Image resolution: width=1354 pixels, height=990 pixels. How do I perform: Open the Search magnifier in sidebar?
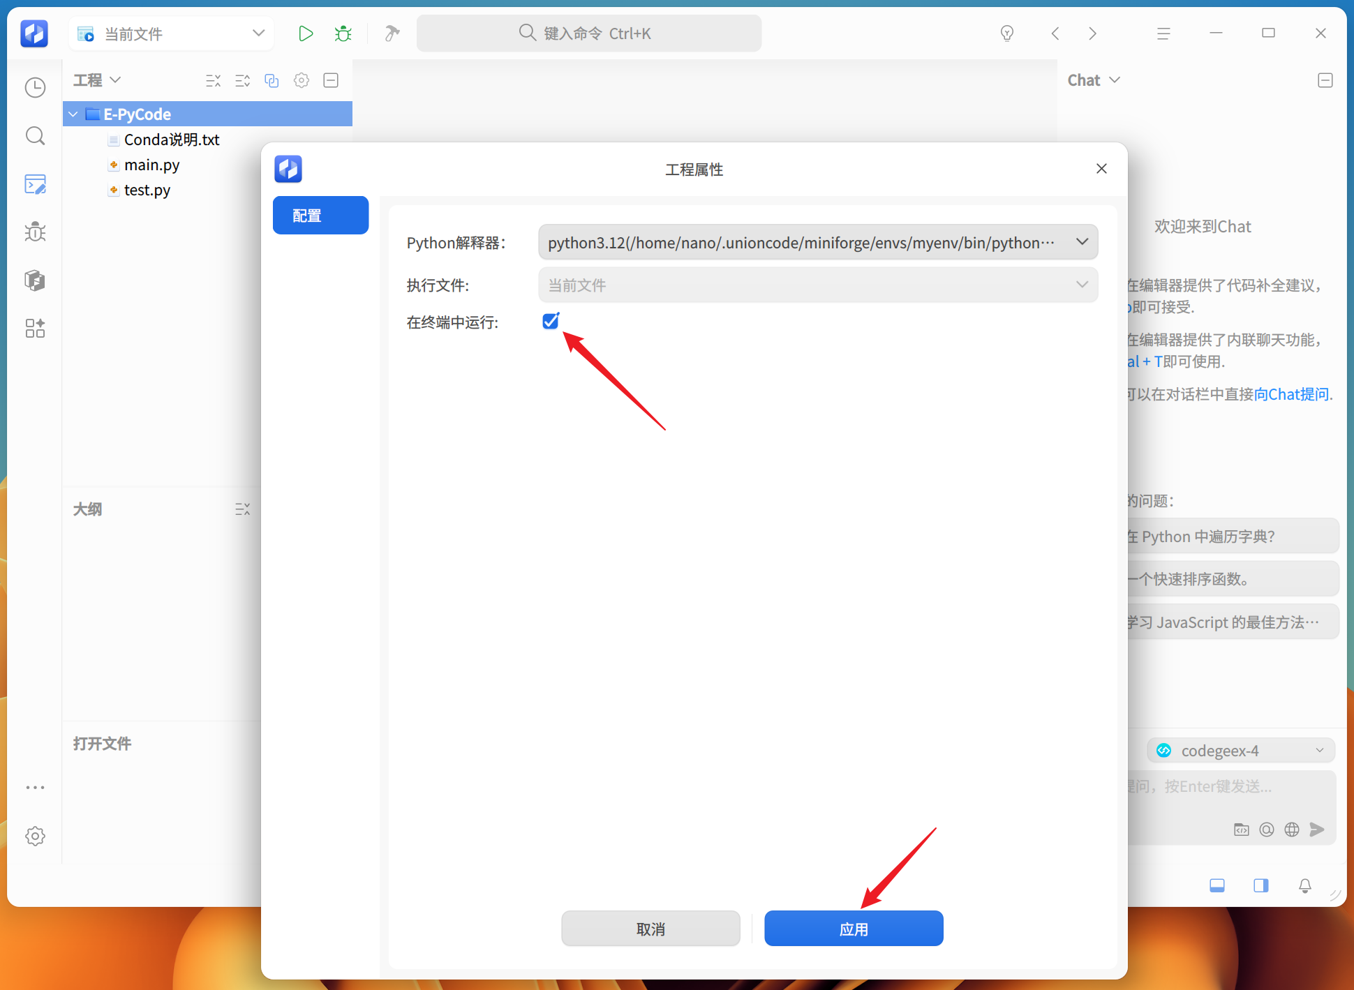point(35,135)
